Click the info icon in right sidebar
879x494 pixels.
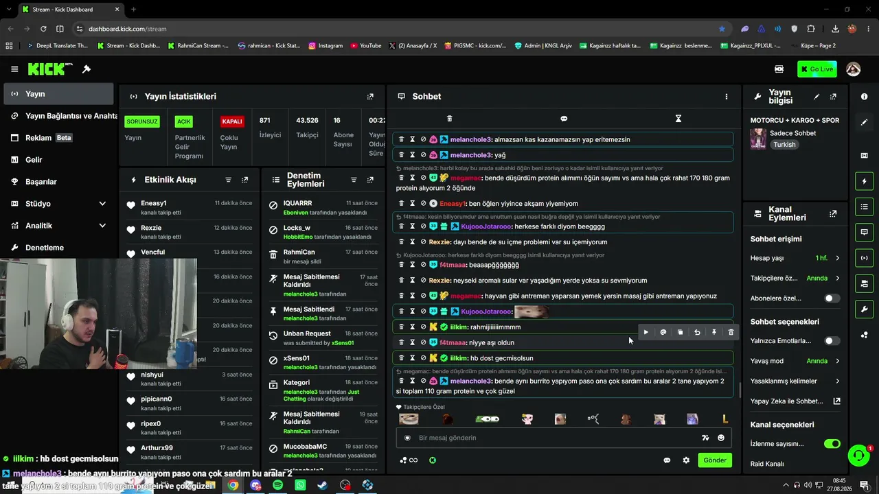(x=865, y=97)
